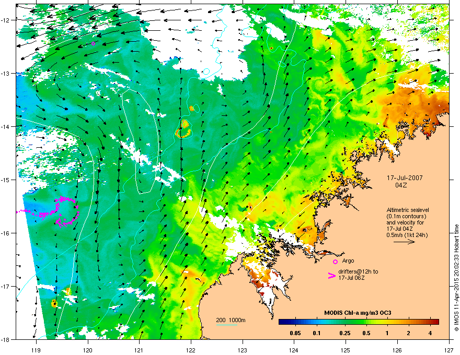Click the colorbar value '0.25'
The height and width of the screenshot is (355, 460).
pos(345,333)
